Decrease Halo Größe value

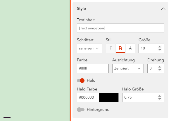[160, 99]
